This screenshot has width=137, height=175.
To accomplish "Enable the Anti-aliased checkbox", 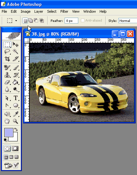I will 83,21.
